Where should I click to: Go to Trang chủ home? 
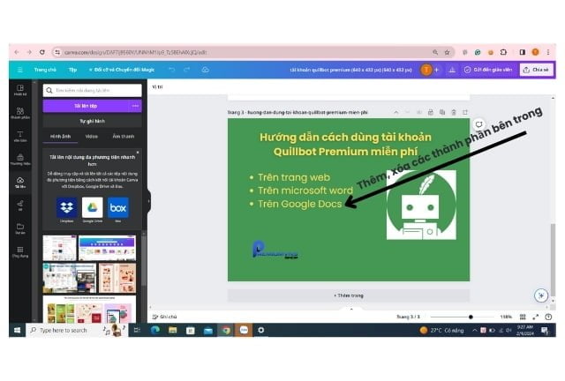coord(45,70)
